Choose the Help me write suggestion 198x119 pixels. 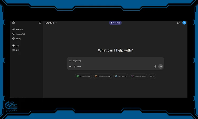click(138, 76)
